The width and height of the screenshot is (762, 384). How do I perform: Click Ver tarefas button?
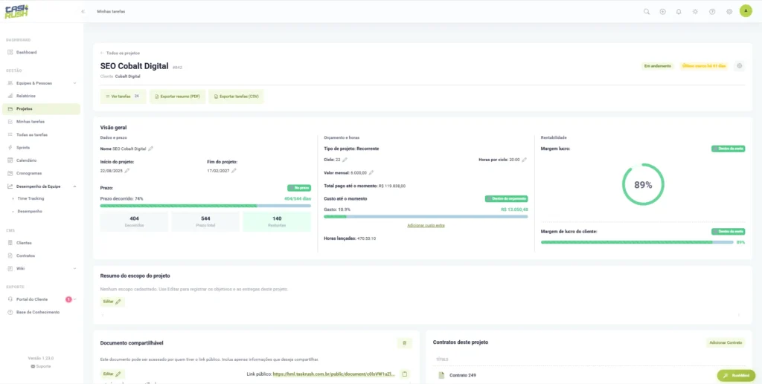point(123,97)
